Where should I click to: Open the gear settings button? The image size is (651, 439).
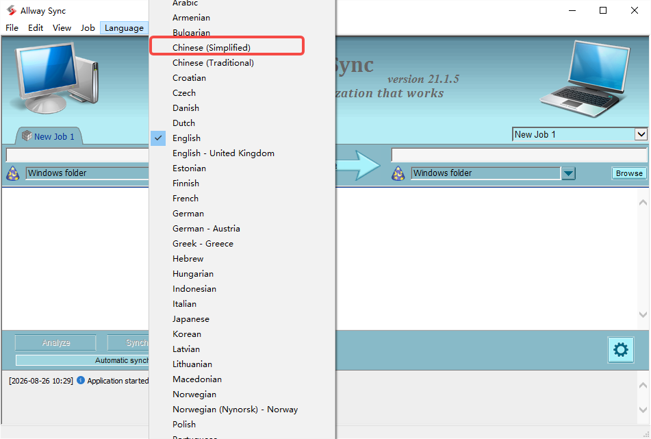tap(620, 350)
